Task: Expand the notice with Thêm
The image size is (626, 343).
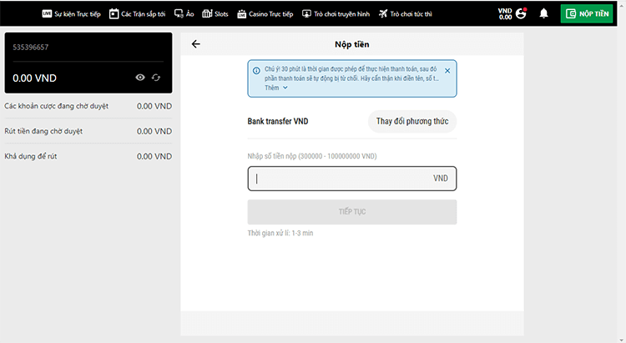Action: 276,88
